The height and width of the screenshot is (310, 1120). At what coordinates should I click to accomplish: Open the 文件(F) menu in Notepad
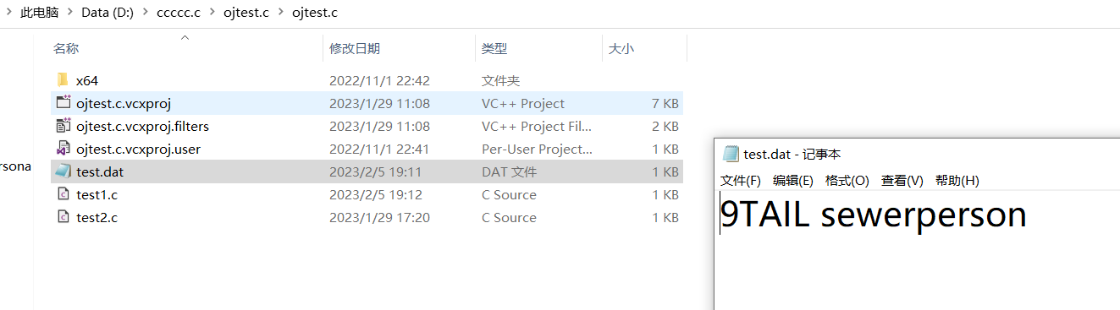(x=741, y=181)
